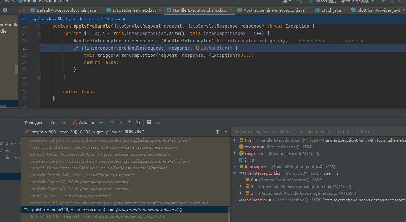Select frame entry:31, DefaultProcessorSlotChain$1

(x=124, y=154)
